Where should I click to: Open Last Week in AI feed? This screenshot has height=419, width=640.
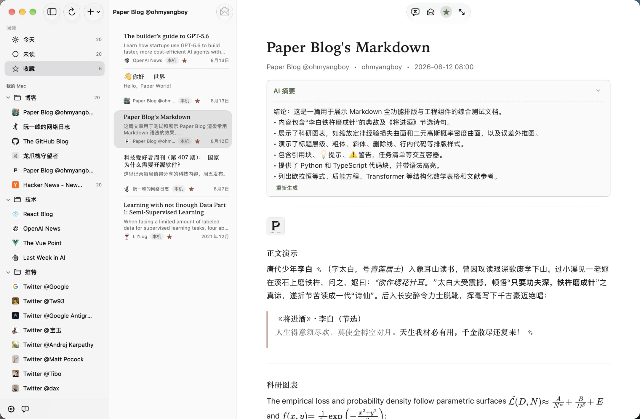click(55, 258)
